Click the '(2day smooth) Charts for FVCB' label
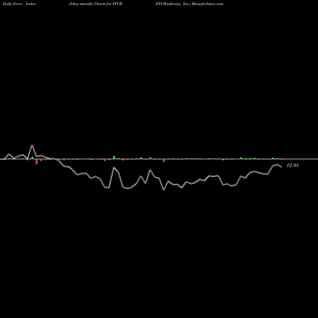The image size is (318, 318). [95, 4]
